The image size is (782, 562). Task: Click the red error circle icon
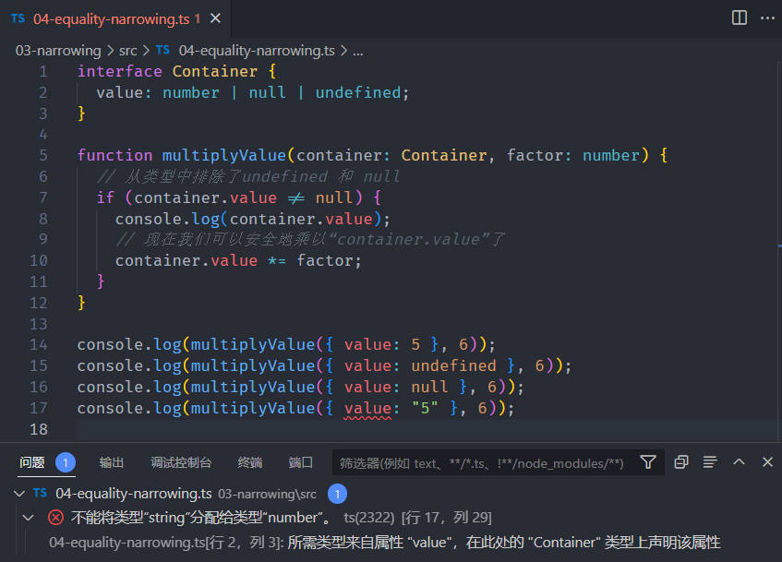55,518
